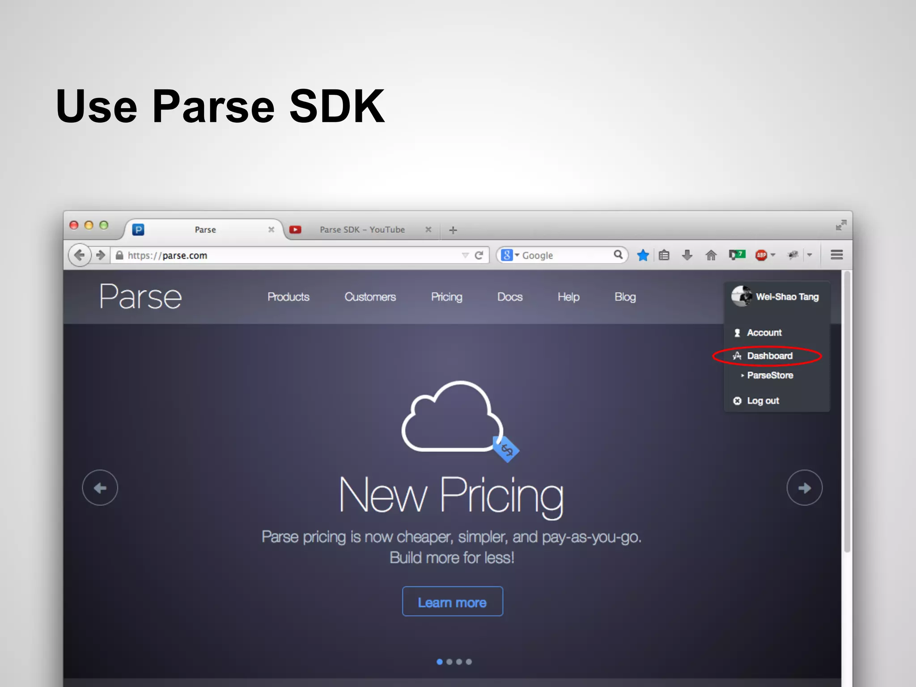The image size is (916, 687).
Task: Click the Parse logo
Action: point(140,297)
